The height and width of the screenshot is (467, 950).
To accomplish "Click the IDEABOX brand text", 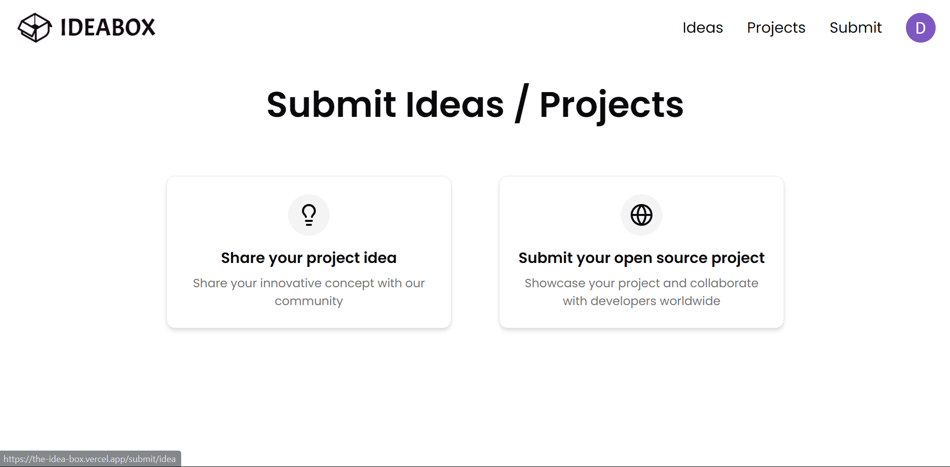I will (x=108, y=27).
